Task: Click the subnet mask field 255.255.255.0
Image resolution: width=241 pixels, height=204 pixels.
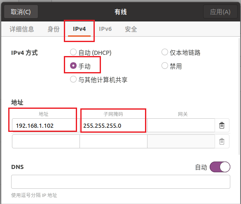Action: tap(113, 125)
